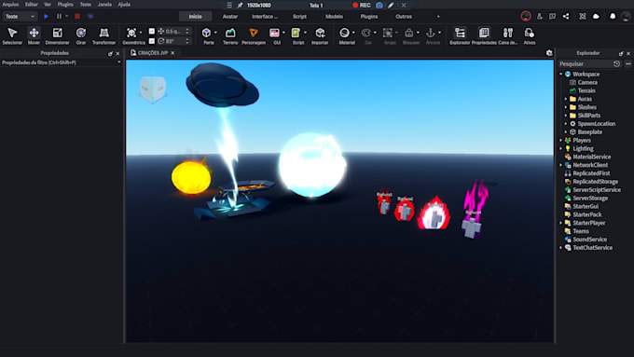Toggle the Explorador panel button

(x=460, y=35)
